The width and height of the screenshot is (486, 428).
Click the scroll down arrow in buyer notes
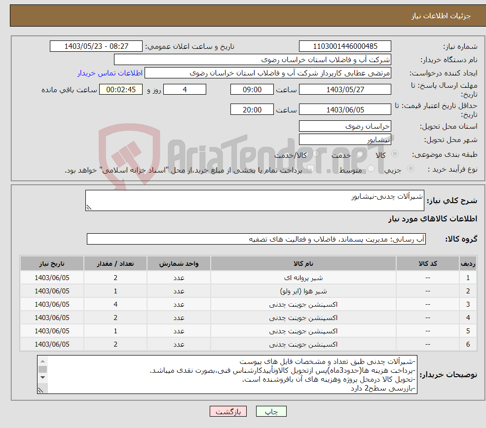point(43,378)
